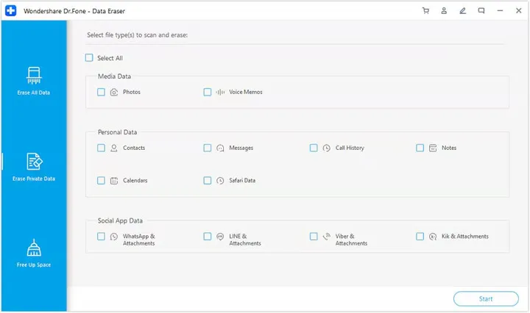The width and height of the screenshot is (530, 313).
Task: Click the Voice Memos label text
Action: click(x=246, y=92)
